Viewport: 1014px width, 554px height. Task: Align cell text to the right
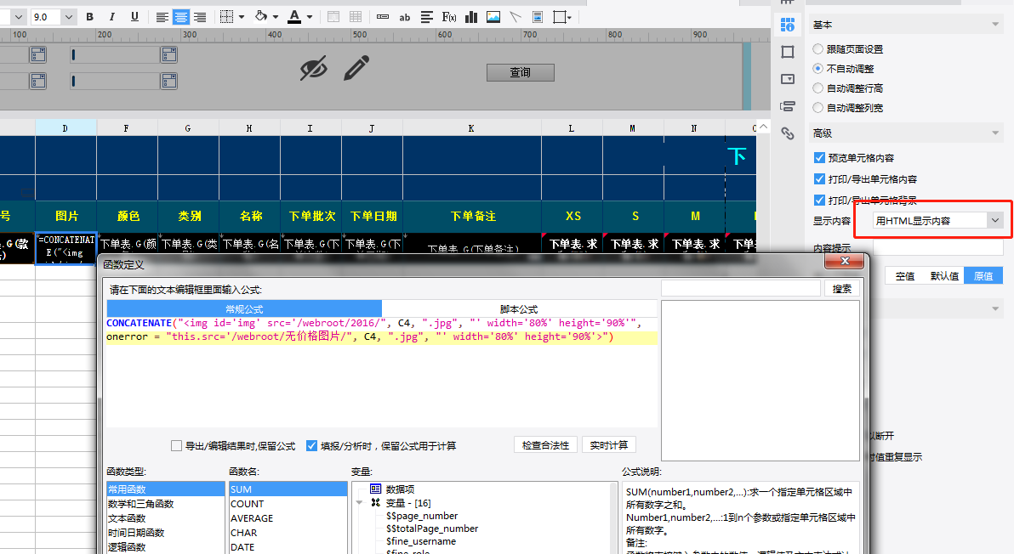click(200, 18)
